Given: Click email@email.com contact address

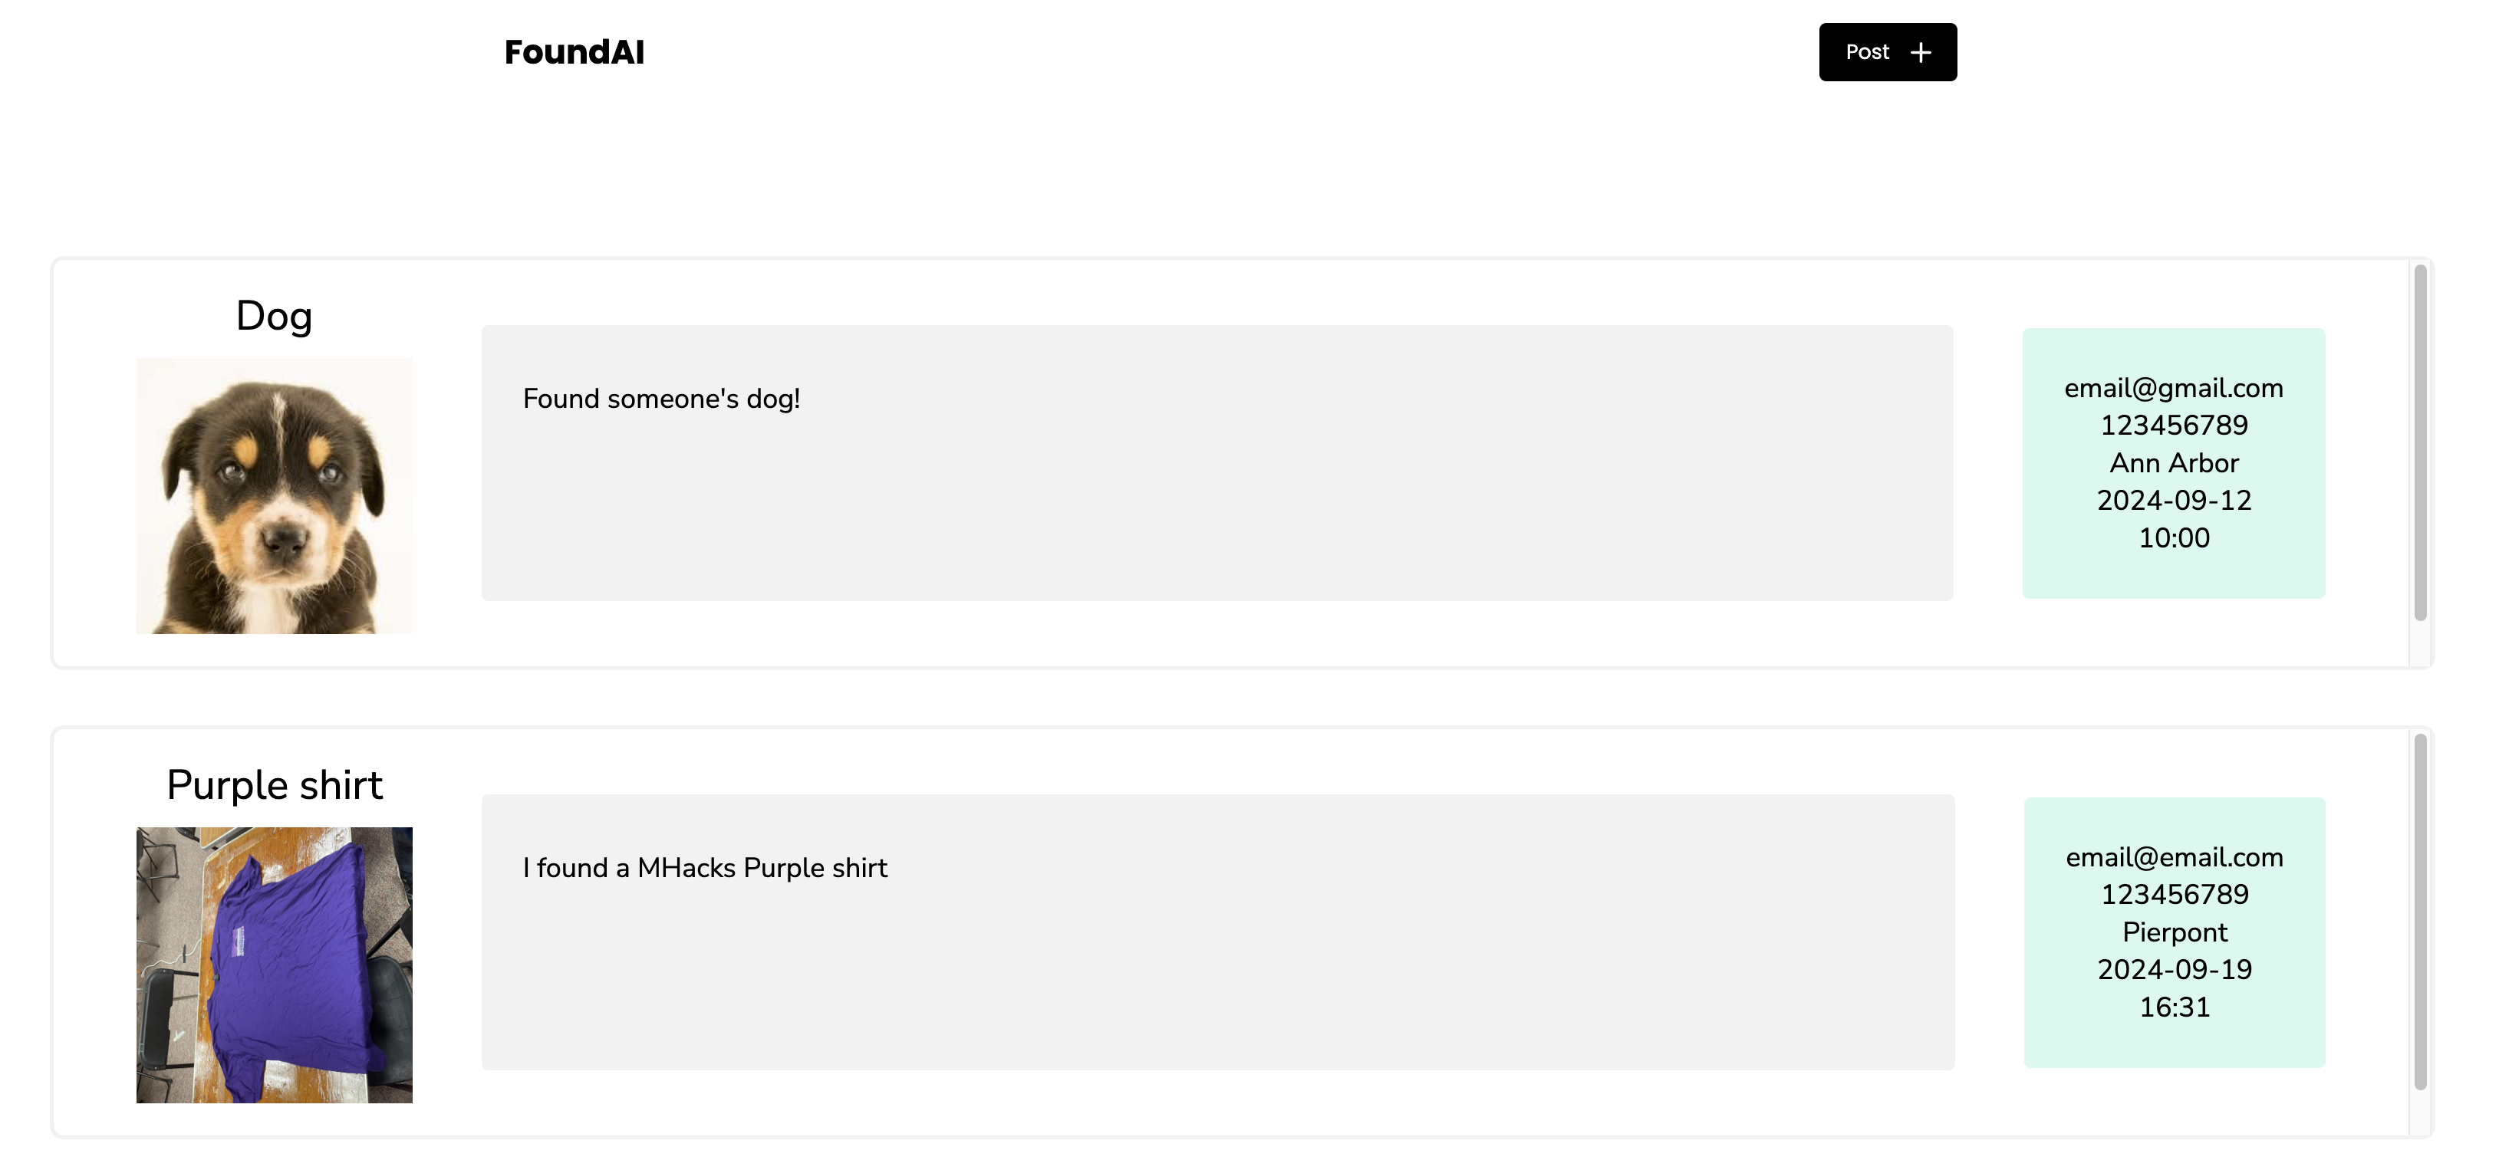Looking at the screenshot, I should [2175, 857].
